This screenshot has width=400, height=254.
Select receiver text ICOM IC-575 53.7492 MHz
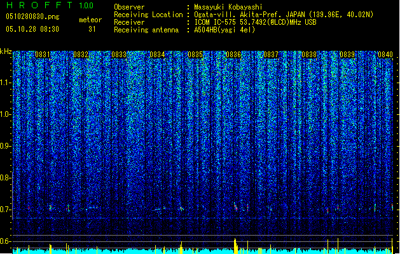pyautogui.click(x=255, y=22)
